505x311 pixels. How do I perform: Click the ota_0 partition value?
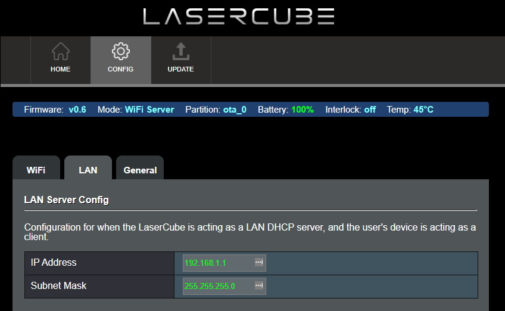click(235, 110)
